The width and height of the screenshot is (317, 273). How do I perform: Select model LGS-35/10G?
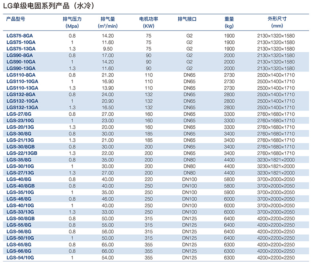(20, 192)
